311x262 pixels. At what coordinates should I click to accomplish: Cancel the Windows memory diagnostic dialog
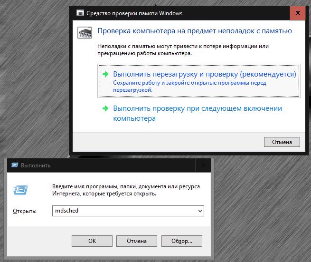[282, 142]
